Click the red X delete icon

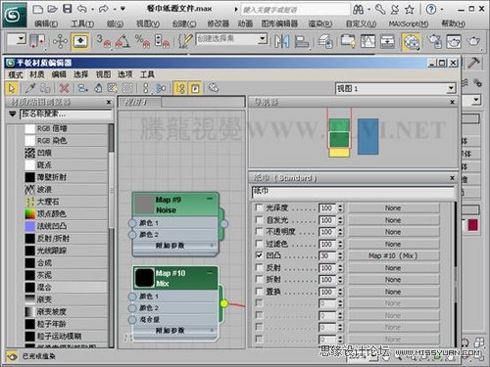click(x=65, y=88)
